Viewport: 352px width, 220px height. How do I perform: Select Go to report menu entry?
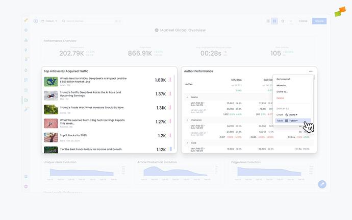click(283, 79)
